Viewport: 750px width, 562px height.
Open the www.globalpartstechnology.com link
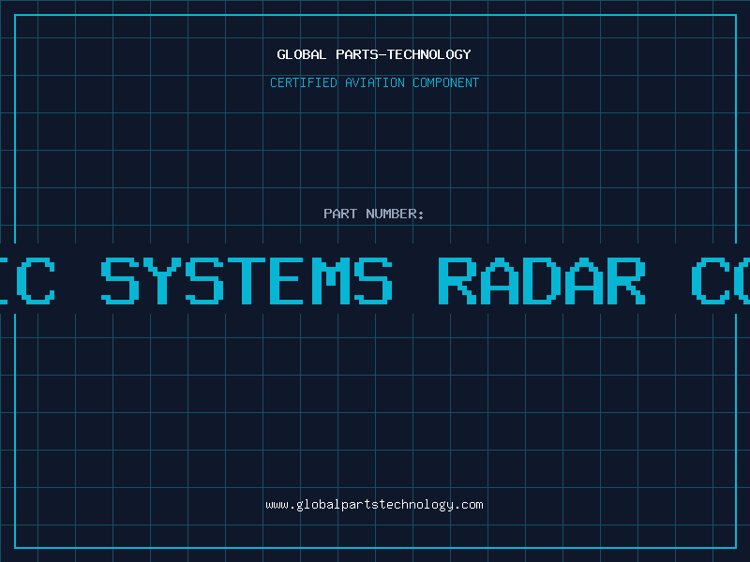pyautogui.click(x=374, y=505)
